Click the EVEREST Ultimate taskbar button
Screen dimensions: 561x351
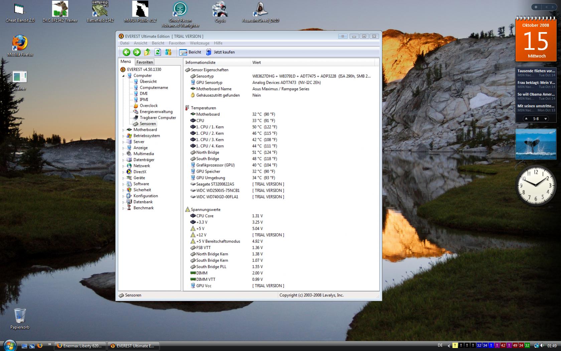coord(133,346)
